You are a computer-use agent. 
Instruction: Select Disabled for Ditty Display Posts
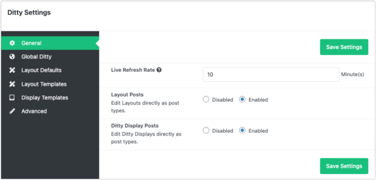click(206, 130)
